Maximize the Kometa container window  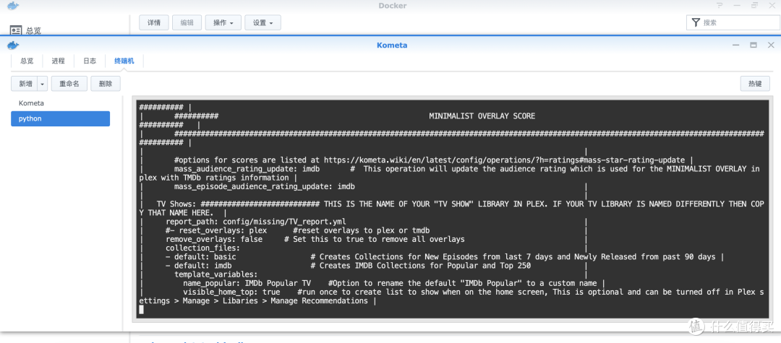point(753,45)
